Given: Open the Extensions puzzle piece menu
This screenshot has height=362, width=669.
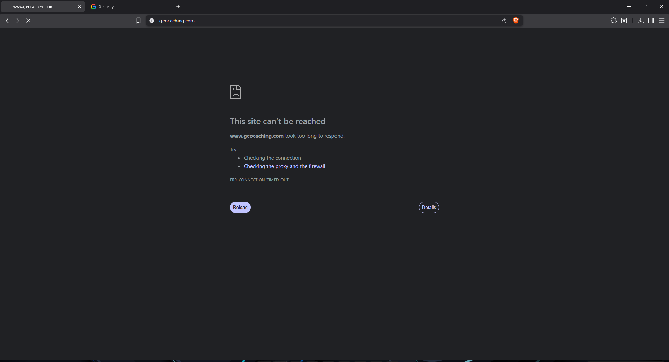Looking at the screenshot, I should point(614,21).
